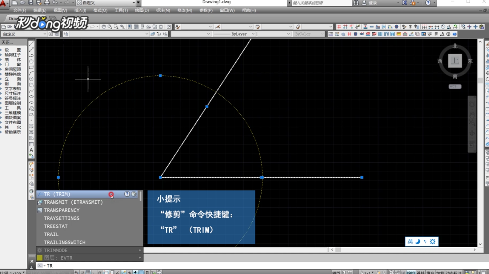The image size is (489, 274).
Task: Toggle the 动态标注 status bar button
Action: tap(454, 272)
